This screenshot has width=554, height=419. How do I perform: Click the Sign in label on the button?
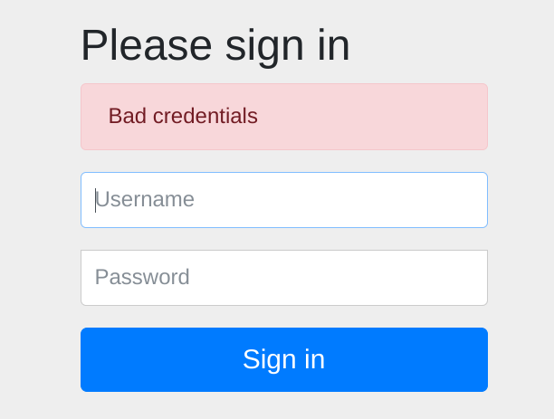coord(283,359)
